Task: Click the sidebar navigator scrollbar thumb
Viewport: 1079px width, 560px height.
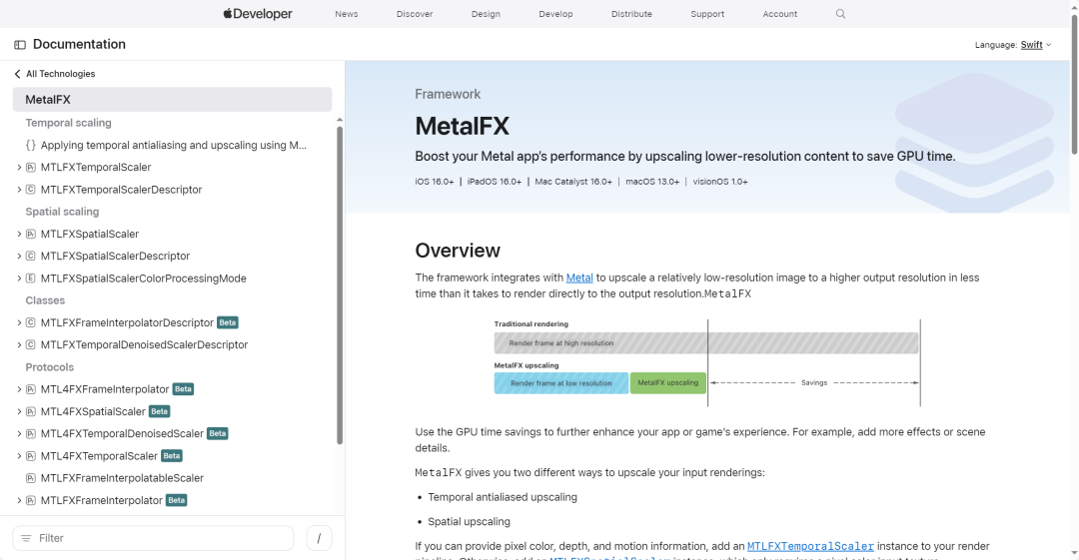Action: point(340,284)
